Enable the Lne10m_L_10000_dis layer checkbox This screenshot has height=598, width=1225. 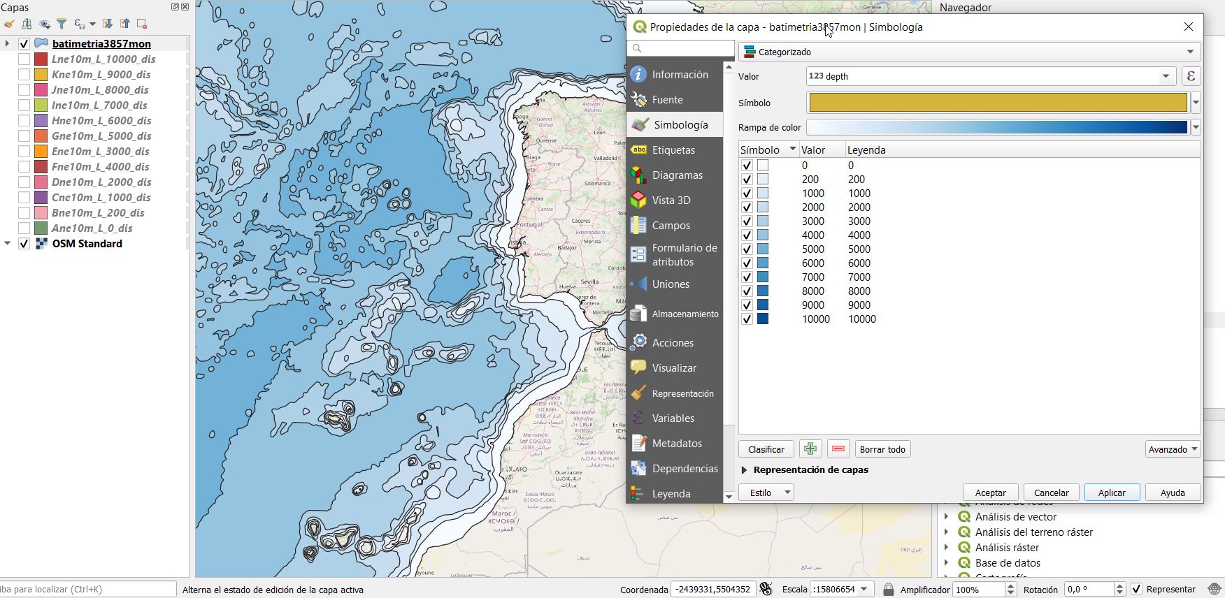point(24,59)
